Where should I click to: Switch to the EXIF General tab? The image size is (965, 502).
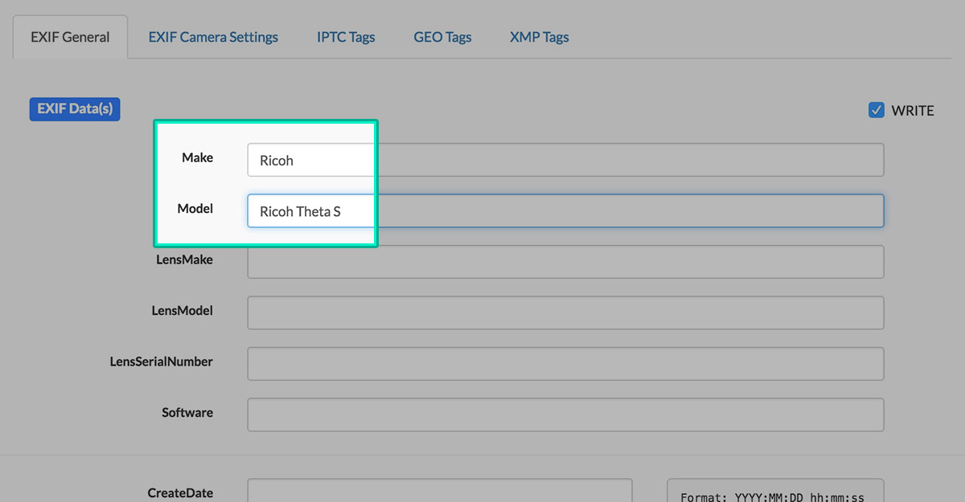pos(70,37)
